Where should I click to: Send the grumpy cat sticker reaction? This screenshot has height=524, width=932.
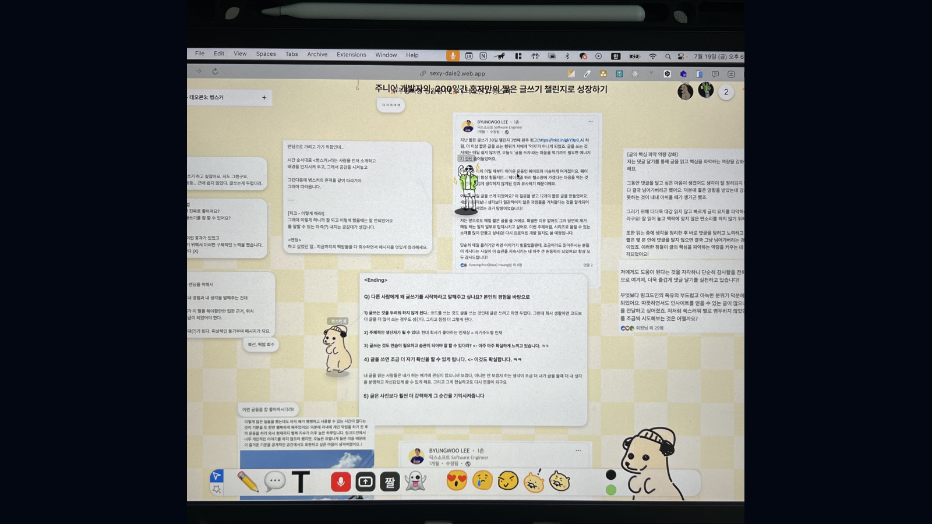click(x=559, y=481)
